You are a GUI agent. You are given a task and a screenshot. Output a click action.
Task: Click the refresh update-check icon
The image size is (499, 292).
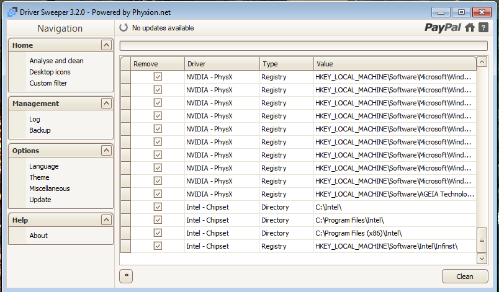pyautogui.click(x=124, y=28)
